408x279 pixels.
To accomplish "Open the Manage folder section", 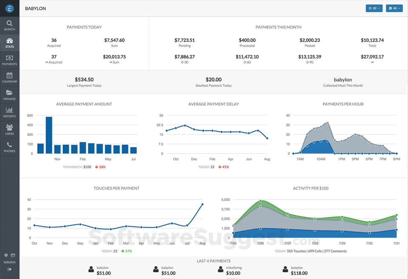I will [x=9, y=95].
